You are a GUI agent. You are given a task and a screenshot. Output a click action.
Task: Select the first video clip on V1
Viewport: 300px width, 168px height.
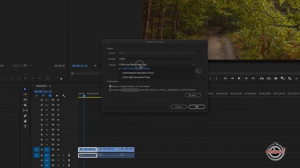click(x=88, y=149)
